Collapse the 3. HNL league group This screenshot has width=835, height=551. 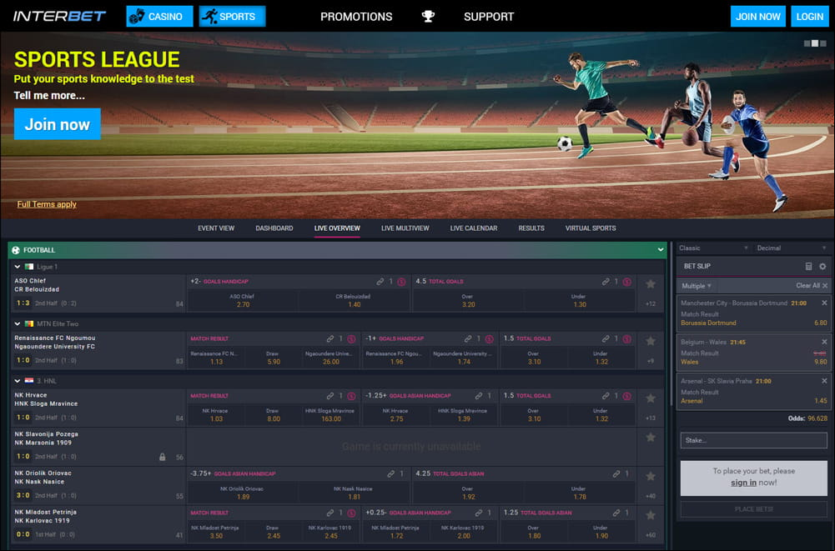(17, 381)
